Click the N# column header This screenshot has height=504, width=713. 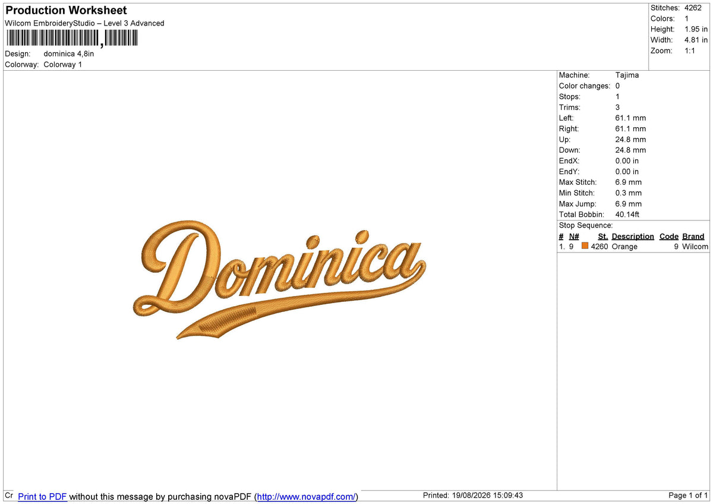[x=574, y=236]
